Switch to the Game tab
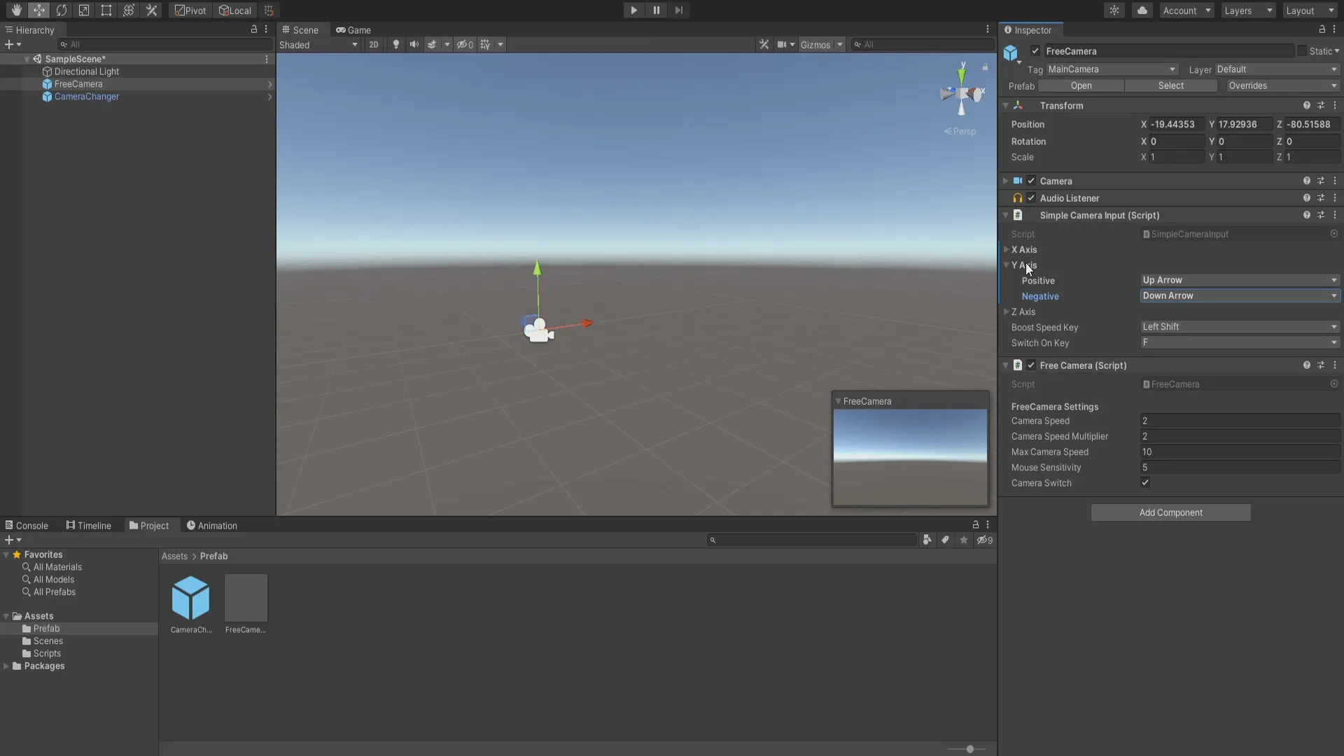1344x756 pixels. pos(353,30)
